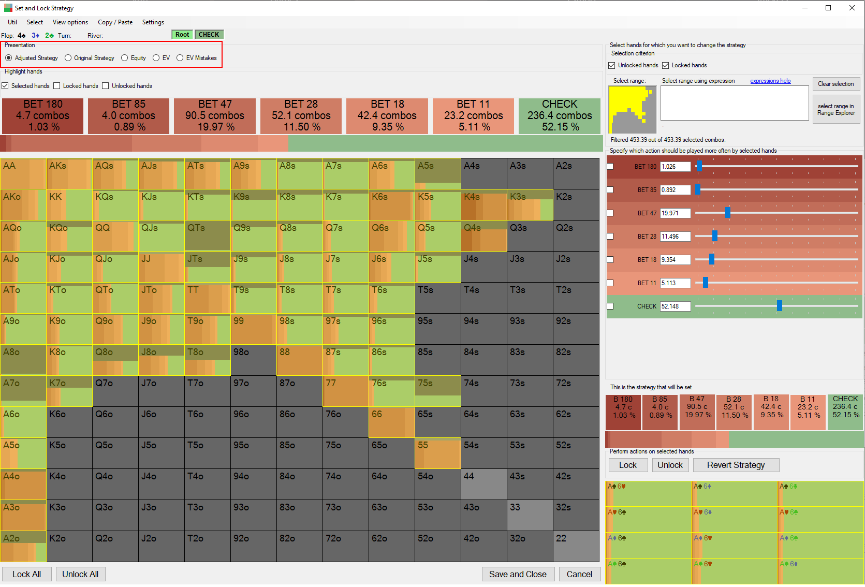Select the KK hand cell
Viewport: 865px width, 587px height.
(x=69, y=205)
